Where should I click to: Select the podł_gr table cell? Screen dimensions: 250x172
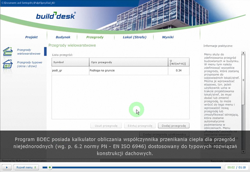click(x=70, y=70)
